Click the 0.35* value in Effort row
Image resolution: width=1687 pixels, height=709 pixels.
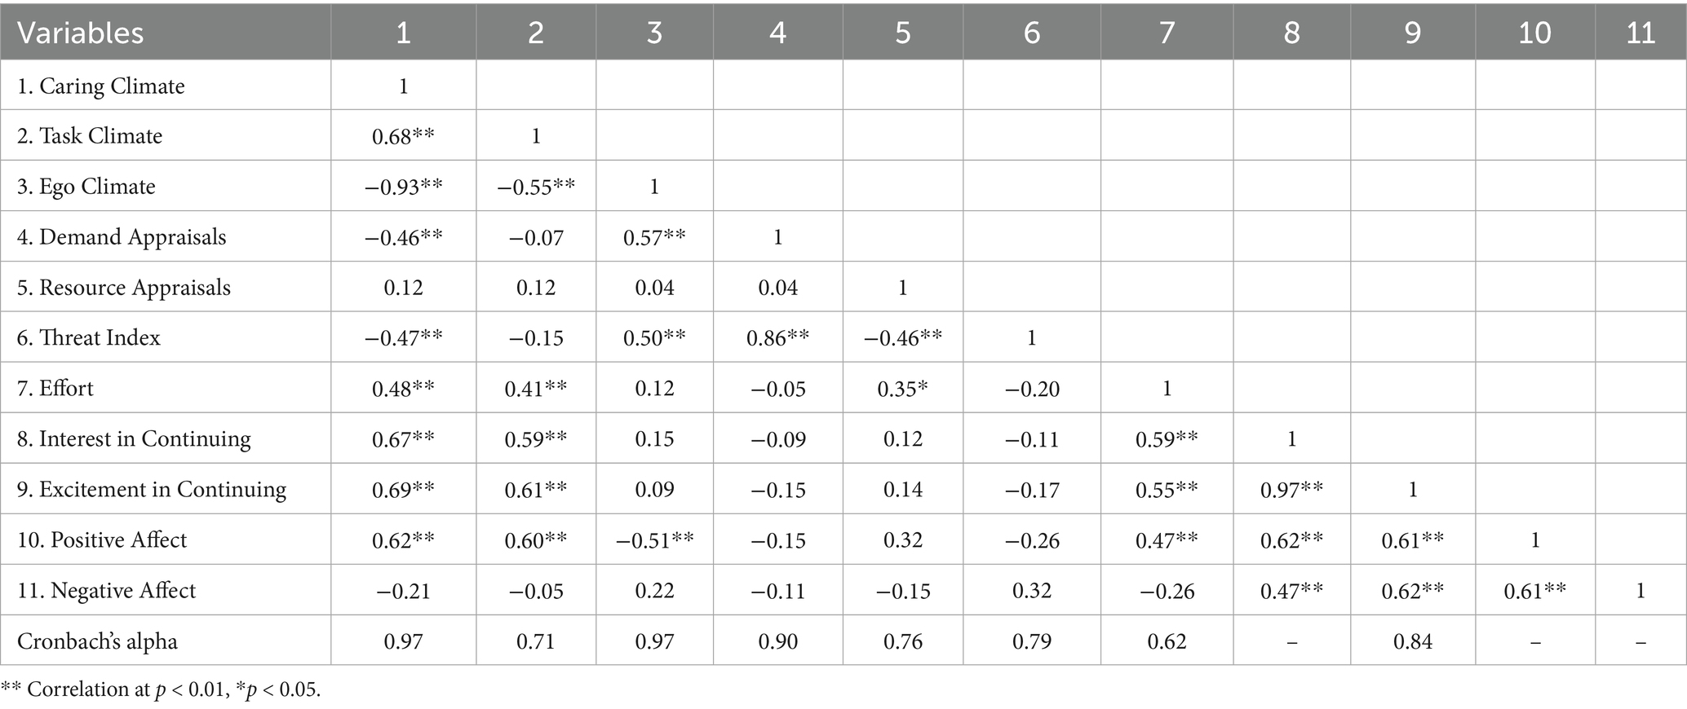click(x=902, y=389)
